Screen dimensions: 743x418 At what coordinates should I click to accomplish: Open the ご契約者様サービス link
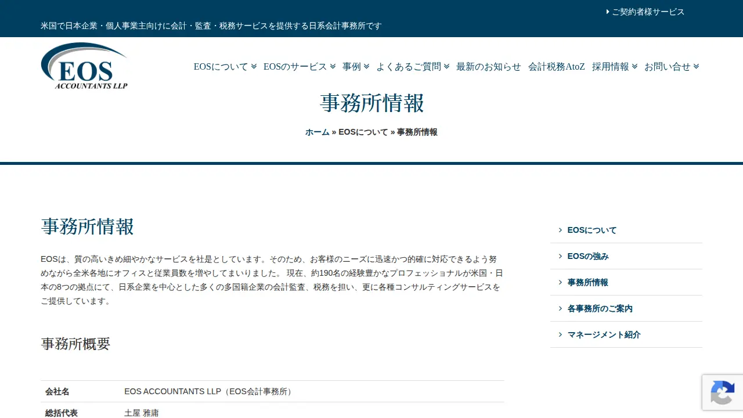(x=648, y=12)
